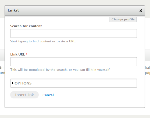This screenshot has height=118, width=150.
Task: Expand OPTIONS using the disclosure triangle
Action: (x=13, y=83)
